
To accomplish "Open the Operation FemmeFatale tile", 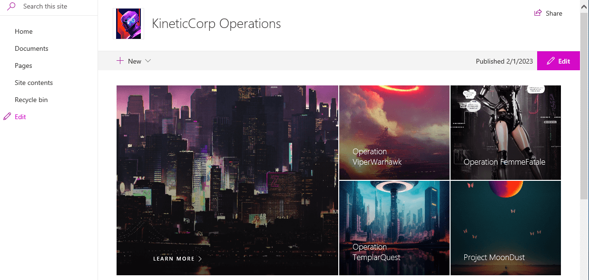I will click(x=506, y=132).
